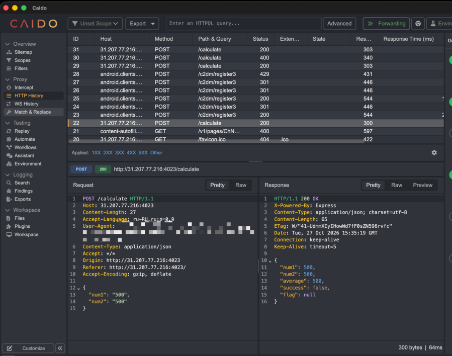The height and width of the screenshot is (356, 452).
Task: Click the Findings bug icon
Action: (9, 191)
